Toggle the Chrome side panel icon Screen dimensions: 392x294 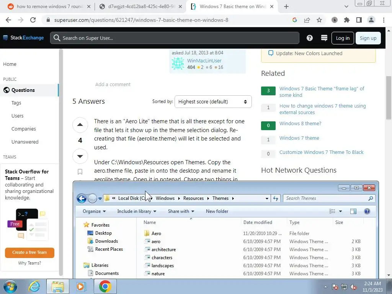pyautogui.click(x=359, y=20)
